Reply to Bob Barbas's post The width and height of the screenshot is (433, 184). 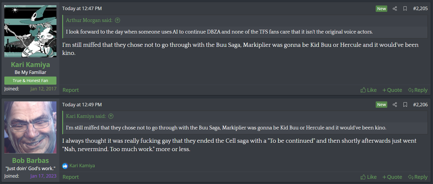click(x=418, y=177)
